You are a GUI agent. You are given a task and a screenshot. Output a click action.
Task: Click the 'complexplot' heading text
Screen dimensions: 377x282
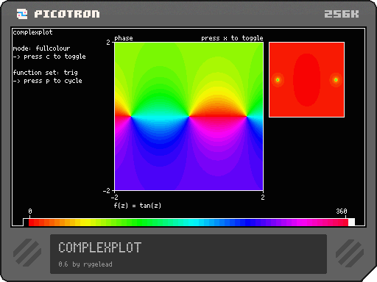coord(32,32)
